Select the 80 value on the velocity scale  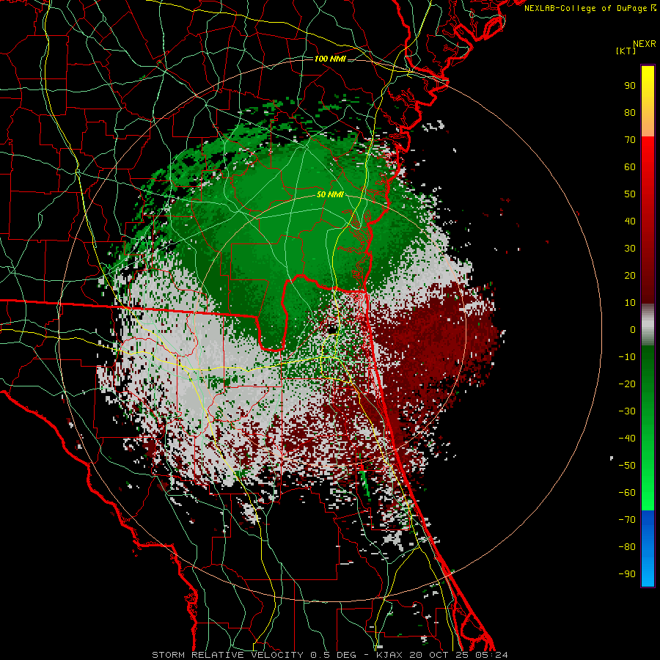(630, 112)
